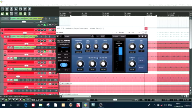The image size is (192, 108).
Task: Toggle the Stereo mode button in Kotelnikov
Action: (122, 36)
